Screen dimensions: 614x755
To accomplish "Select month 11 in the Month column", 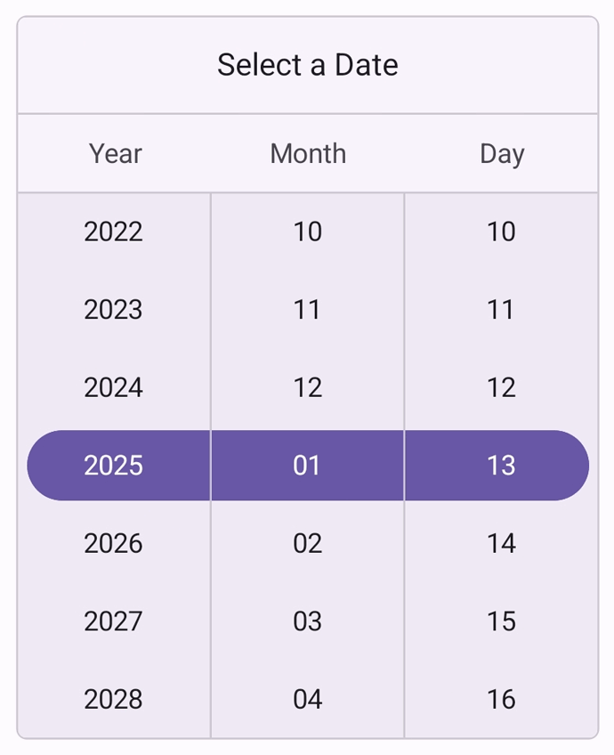I will click(307, 309).
